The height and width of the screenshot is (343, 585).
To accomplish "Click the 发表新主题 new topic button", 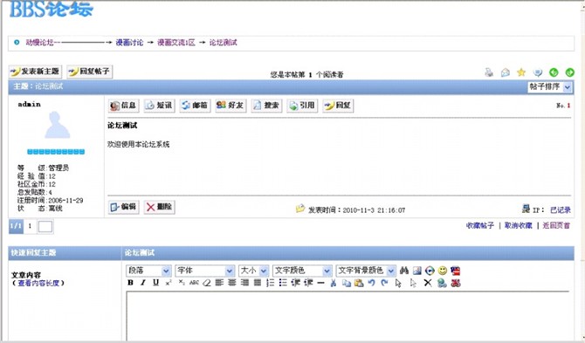I will (x=35, y=72).
